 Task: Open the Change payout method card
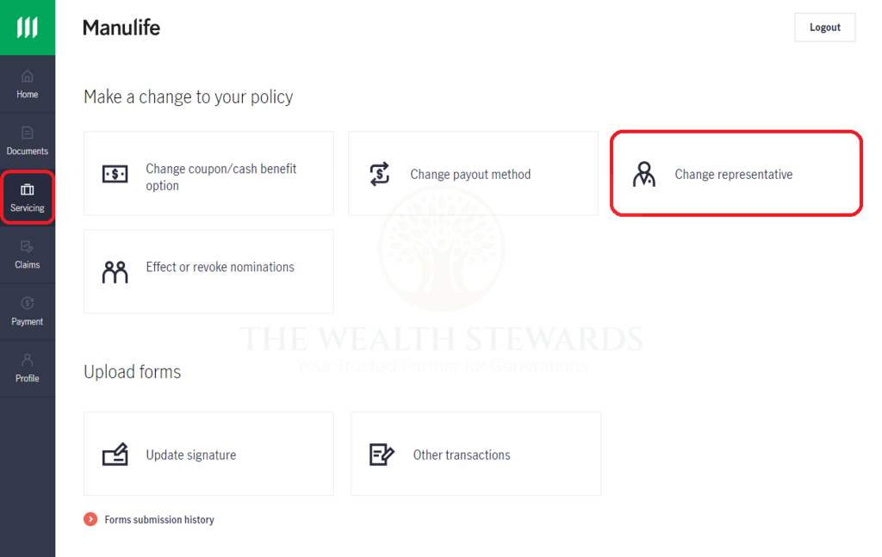pyautogui.click(x=473, y=172)
